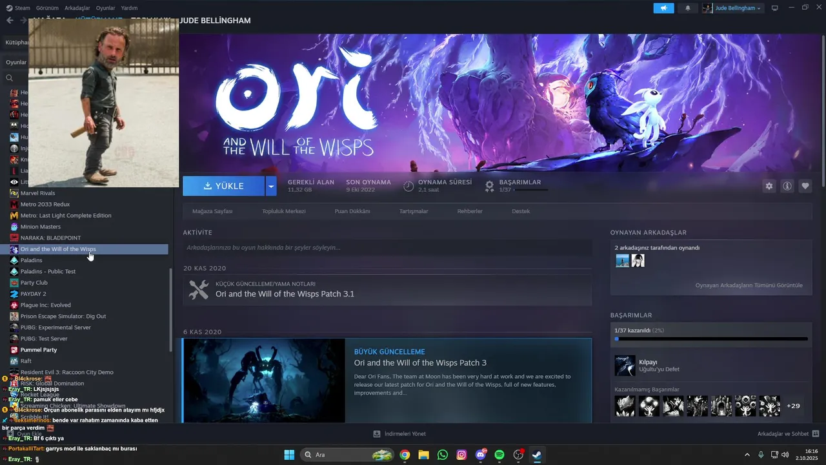This screenshot has width=826, height=465.
Task: Click the library search magnifier icon
Action: (10, 78)
